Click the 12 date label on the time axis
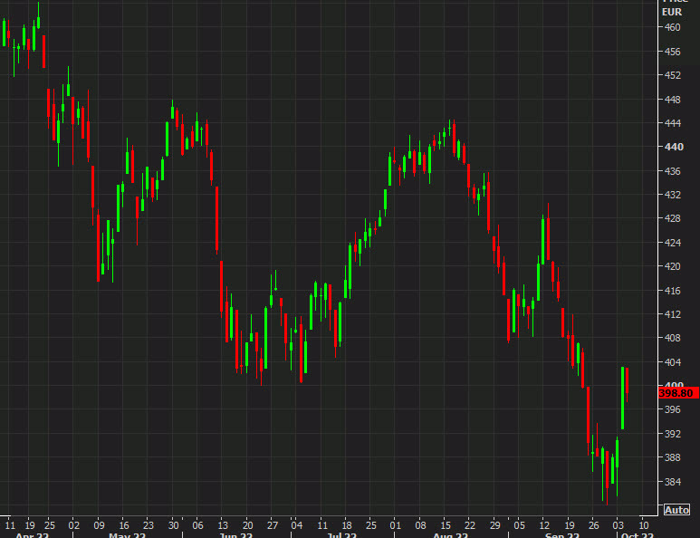This screenshot has width=700, height=538. pyautogui.click(x=544, y=525)
